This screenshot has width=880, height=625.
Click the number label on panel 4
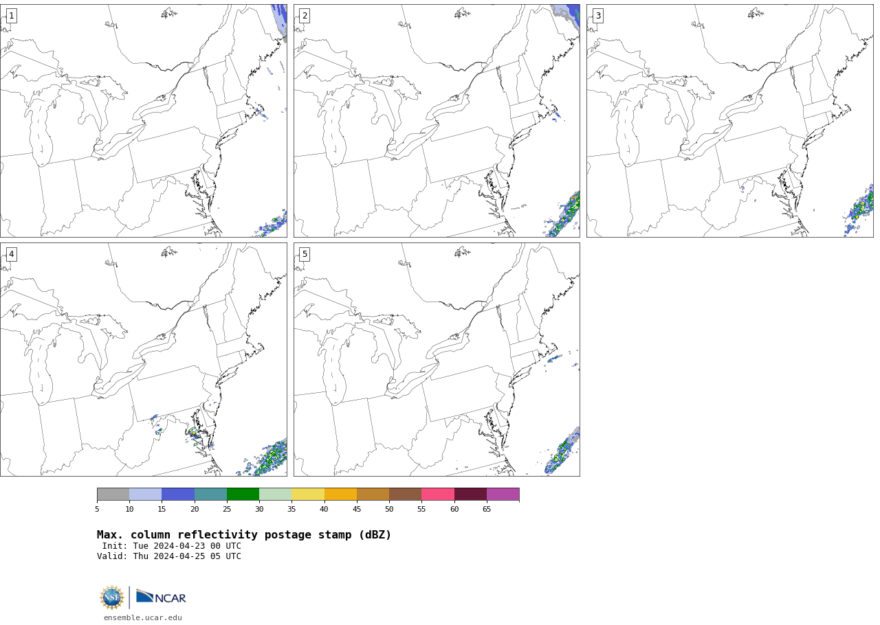click(x=11, y=254)
